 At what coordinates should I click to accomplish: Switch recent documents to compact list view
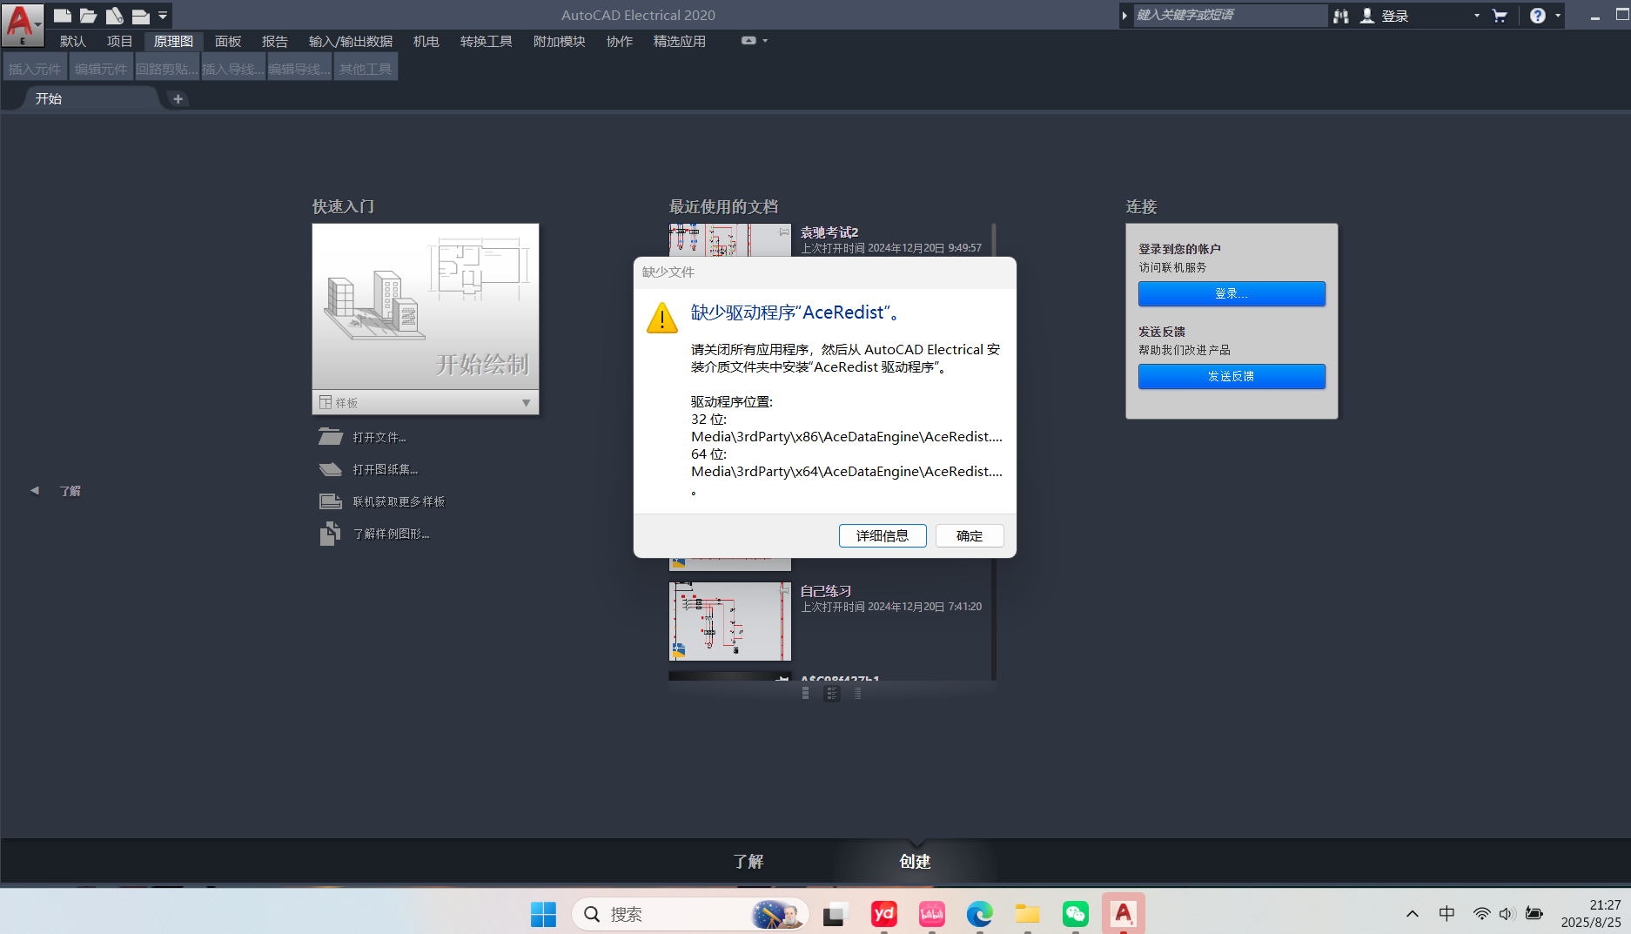coord(858,694)
